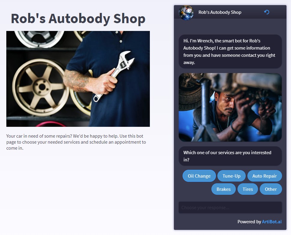Select the Oil Change service option
This screenshot has width=291, height=235.
(x=199, y=176)
